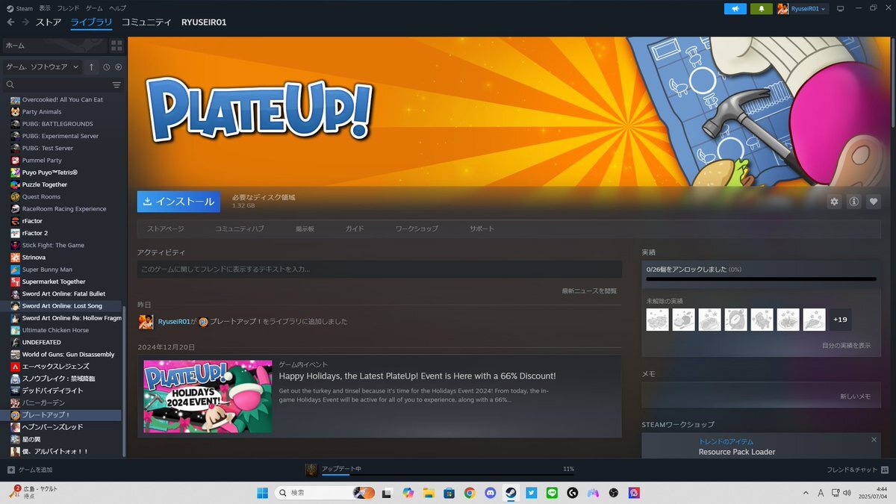Select the ライブラリ tab
The height and width of the screenshot is (504, 896).
click(91, 22)
